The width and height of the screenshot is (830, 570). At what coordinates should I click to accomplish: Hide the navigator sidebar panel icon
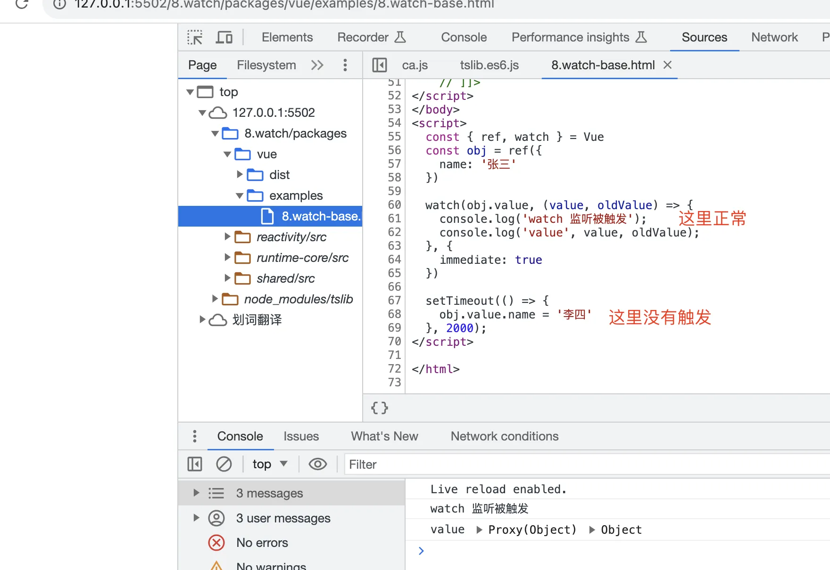379,65
